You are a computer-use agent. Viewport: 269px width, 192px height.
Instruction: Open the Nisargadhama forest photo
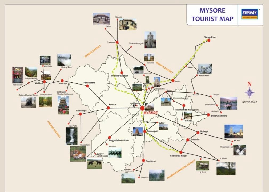(x=45, y=102)
